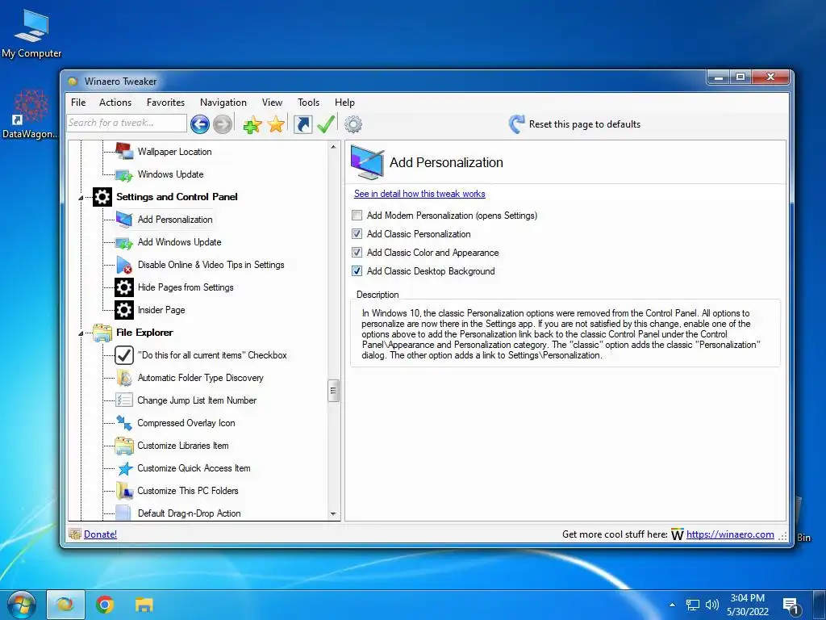Image resolution: width=826 pixels, height=620 pixels.
Task: Click the tree scrollbar down arrow
Action: tap(333, 513)
